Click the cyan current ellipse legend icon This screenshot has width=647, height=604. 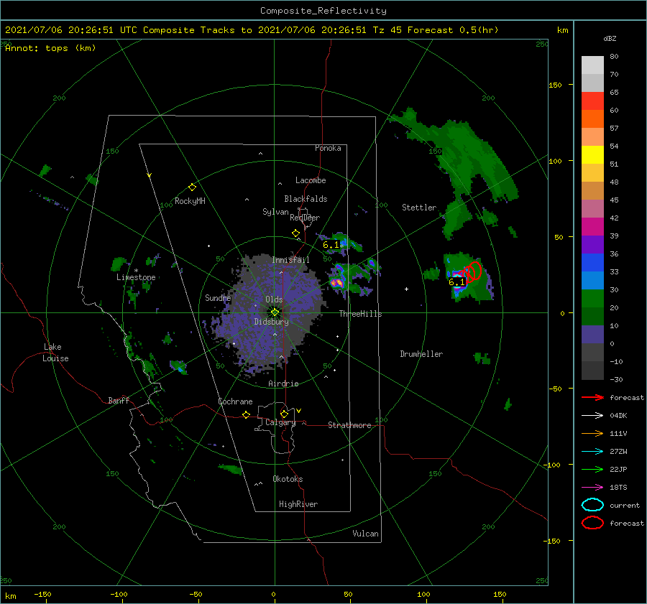click(592, 505)
